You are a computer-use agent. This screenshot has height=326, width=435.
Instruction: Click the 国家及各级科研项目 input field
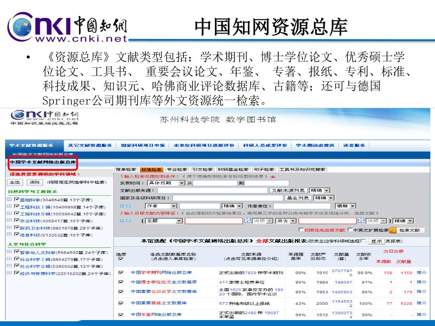[x=228, y=198]
